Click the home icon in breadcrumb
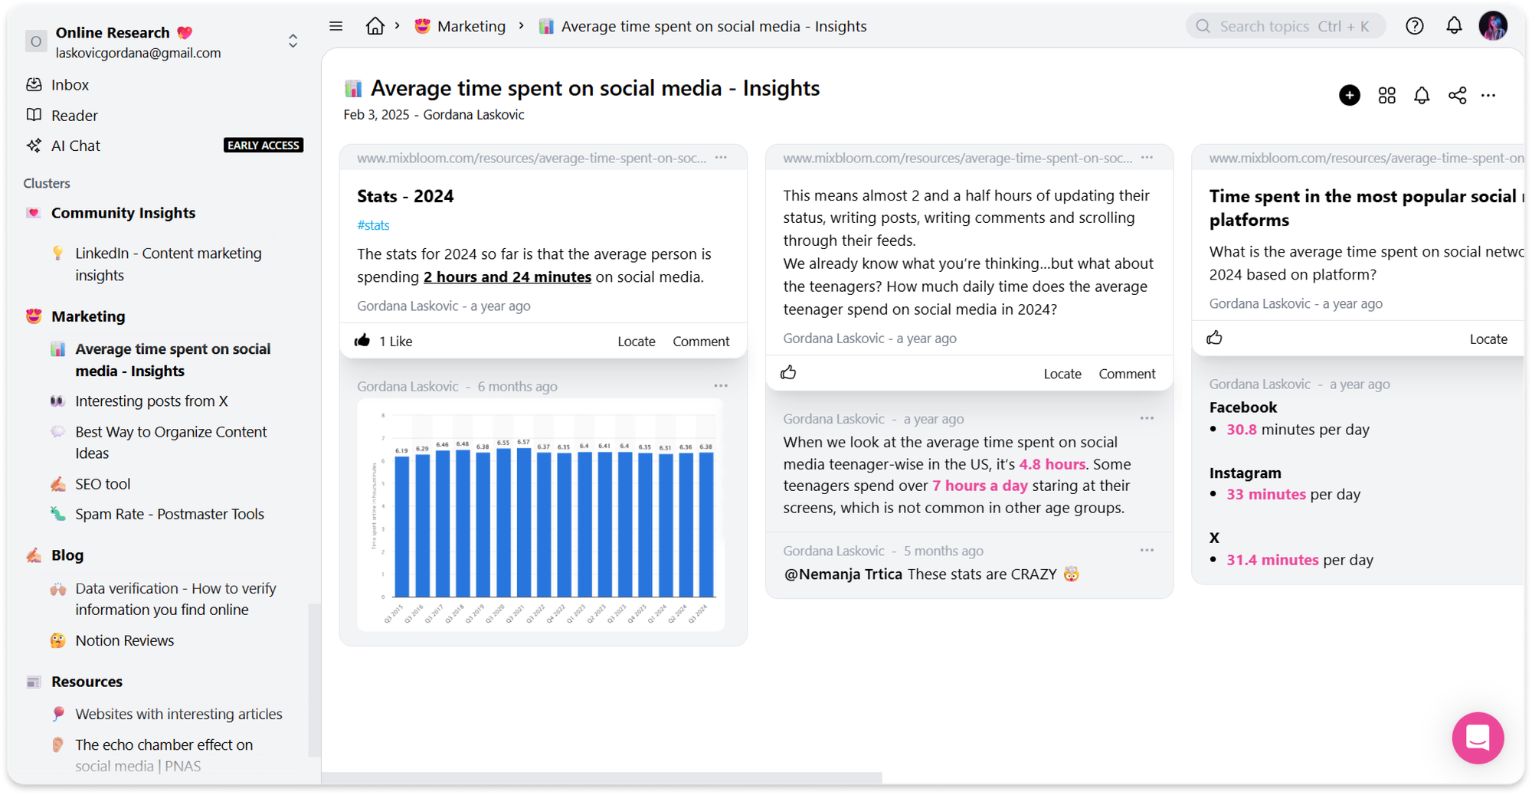The width and height of the screenshot is (1532, 795). 375,27
